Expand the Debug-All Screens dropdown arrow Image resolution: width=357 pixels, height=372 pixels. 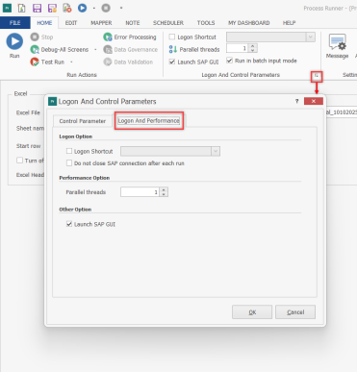(95, 50)
